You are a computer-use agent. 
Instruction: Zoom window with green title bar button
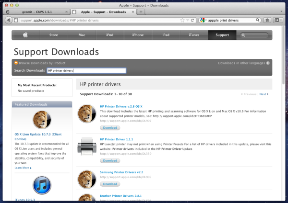[17, 5]
